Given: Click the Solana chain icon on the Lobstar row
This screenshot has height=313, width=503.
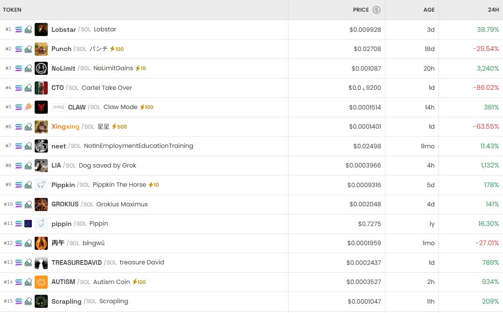Looking at the screenshot, I should 18,29.
